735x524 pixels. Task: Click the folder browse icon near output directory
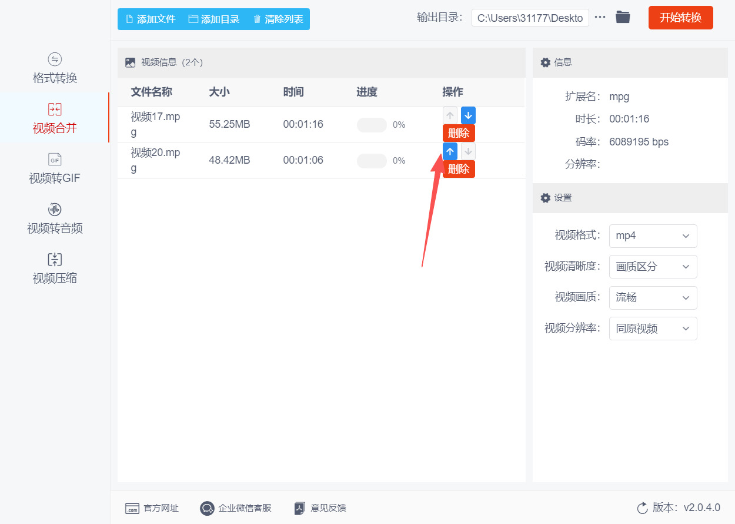click(x=623, y=17)
